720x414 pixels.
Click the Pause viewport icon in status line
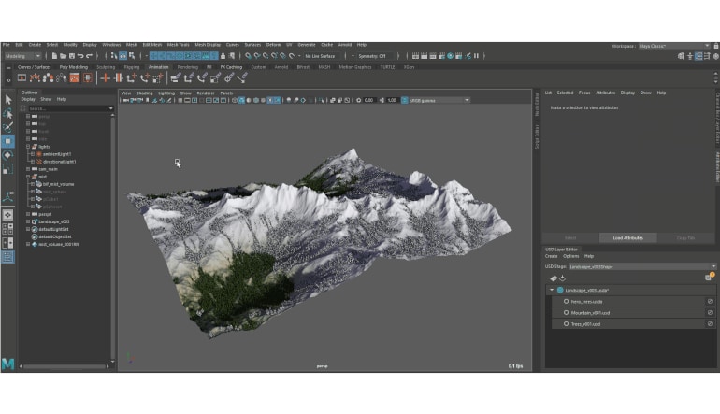(476, 56)
